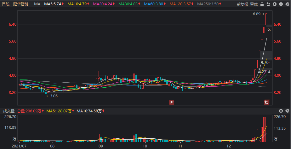Zoom in with the plus icon
Viewport: 291px width, 149px height.
(275, 4)
